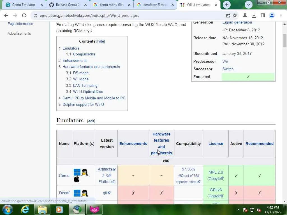Jump to 3.2 Wii Mode section

pyautogui.click(x=77, y=79)
